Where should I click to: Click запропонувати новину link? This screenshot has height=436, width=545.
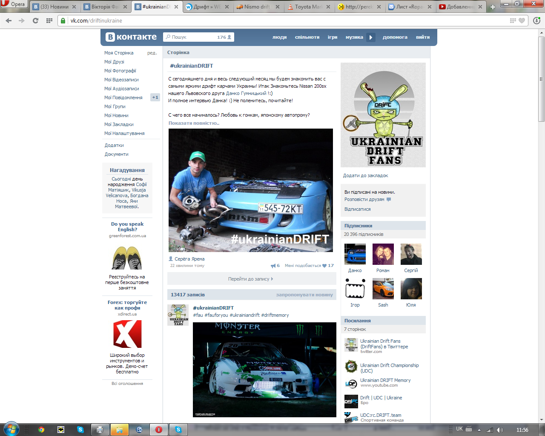click(304, 295)
